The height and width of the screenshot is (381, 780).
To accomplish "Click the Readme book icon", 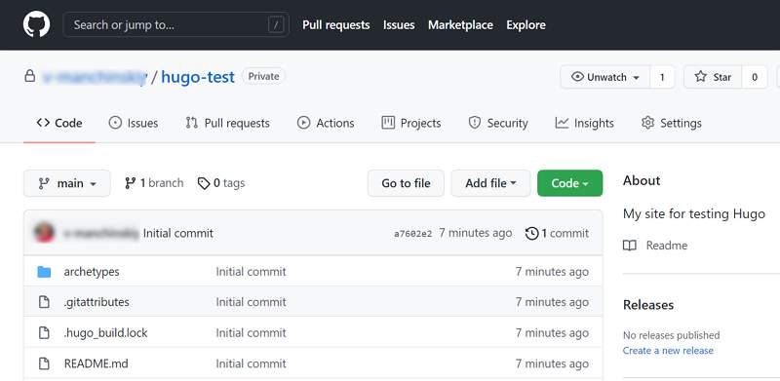I will [630, 246].
